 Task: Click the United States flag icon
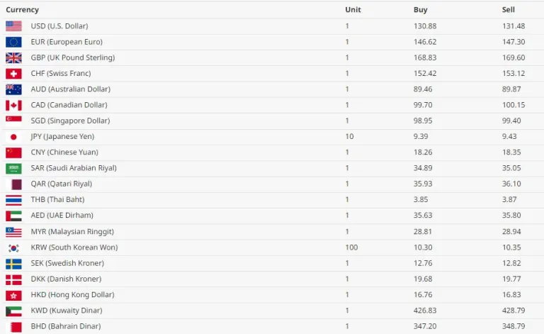[13, 26]
